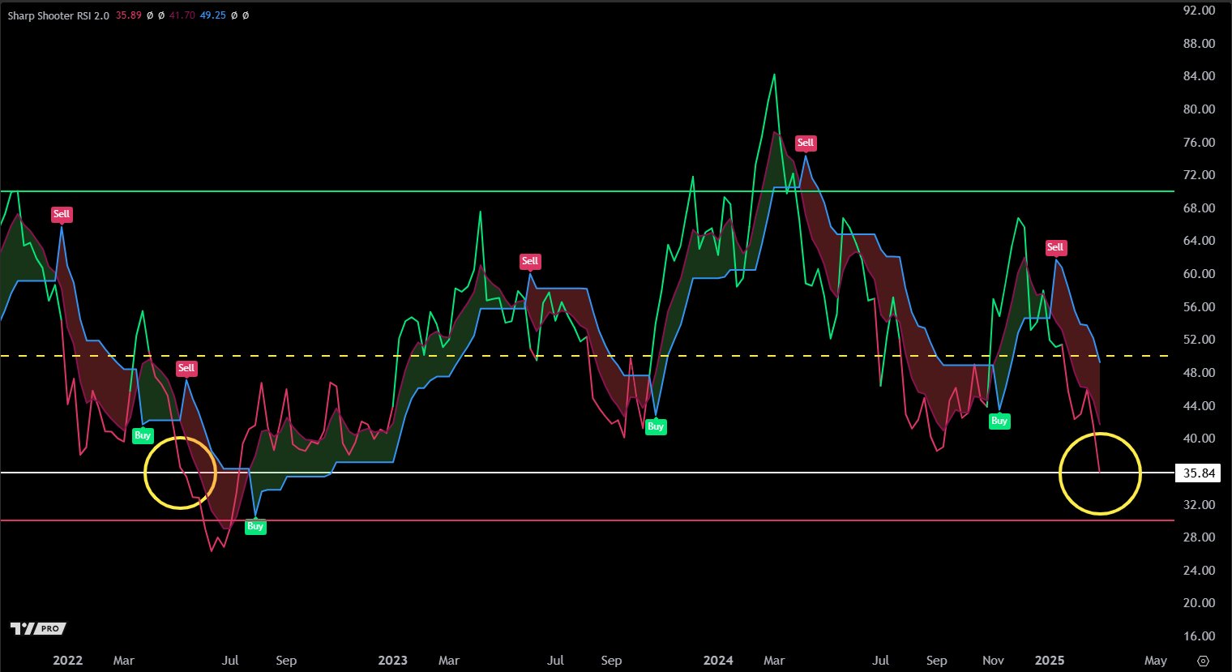
Task: Click the Buy marker near November 2024
Action: point(999,421)
